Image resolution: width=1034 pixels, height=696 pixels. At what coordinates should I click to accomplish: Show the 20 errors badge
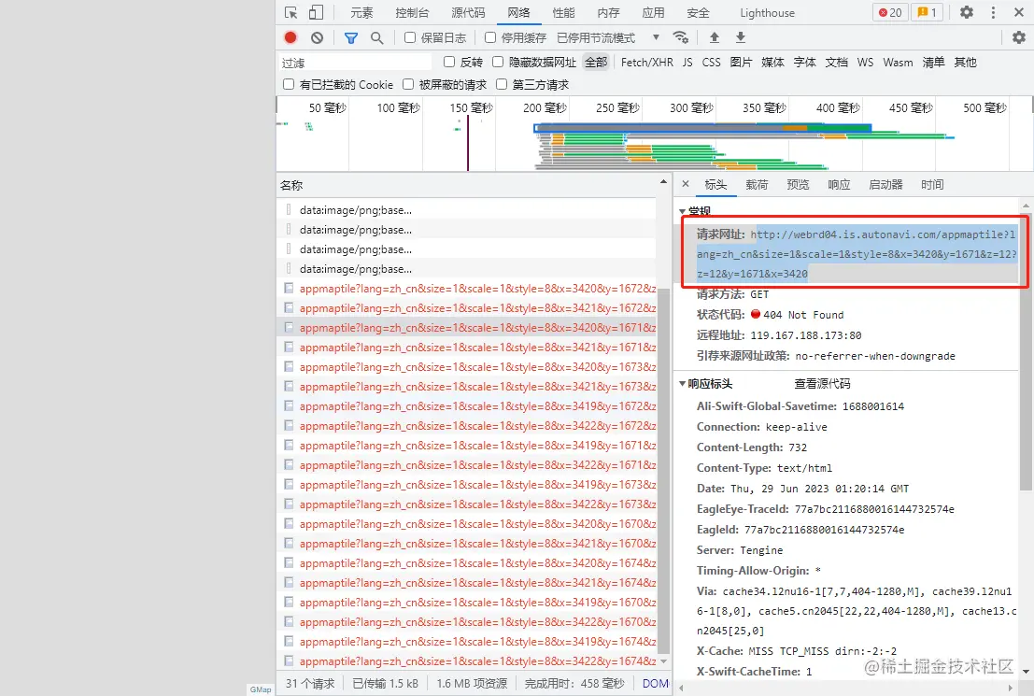[890, 12]
